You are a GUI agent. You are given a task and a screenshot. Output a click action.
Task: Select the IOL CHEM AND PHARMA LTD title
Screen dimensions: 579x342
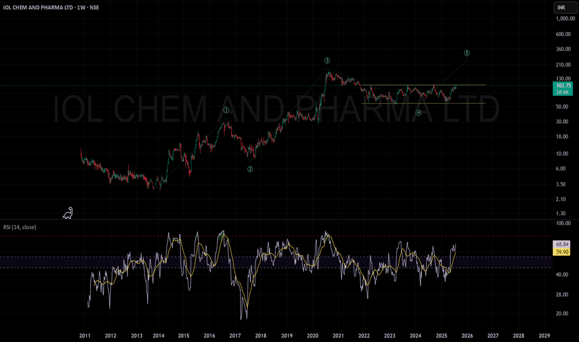38,7
